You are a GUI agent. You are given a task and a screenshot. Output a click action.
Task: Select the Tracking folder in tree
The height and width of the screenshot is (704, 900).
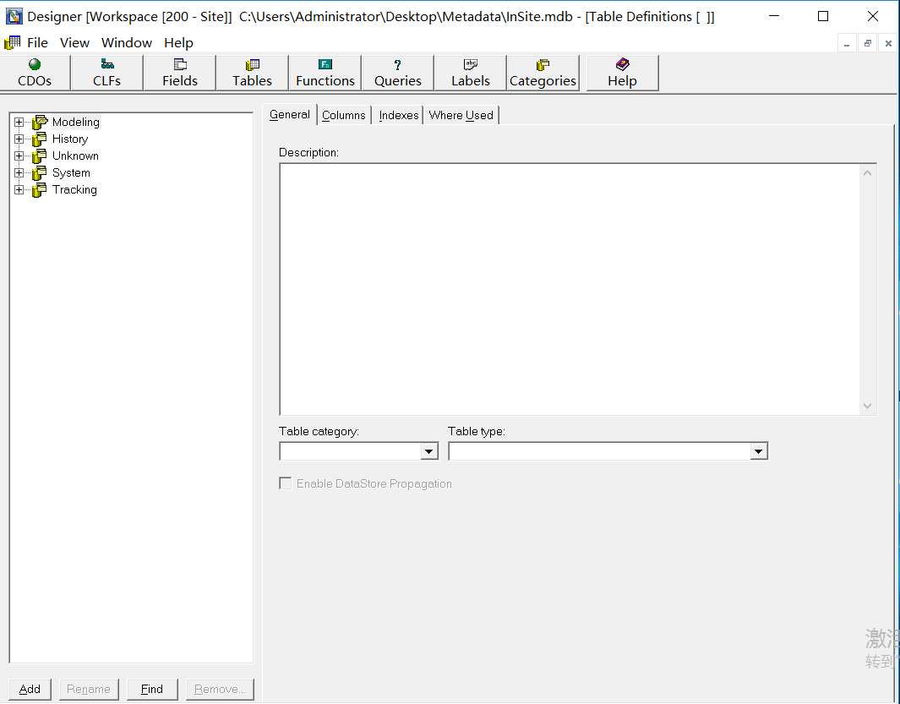click(74, 190)
